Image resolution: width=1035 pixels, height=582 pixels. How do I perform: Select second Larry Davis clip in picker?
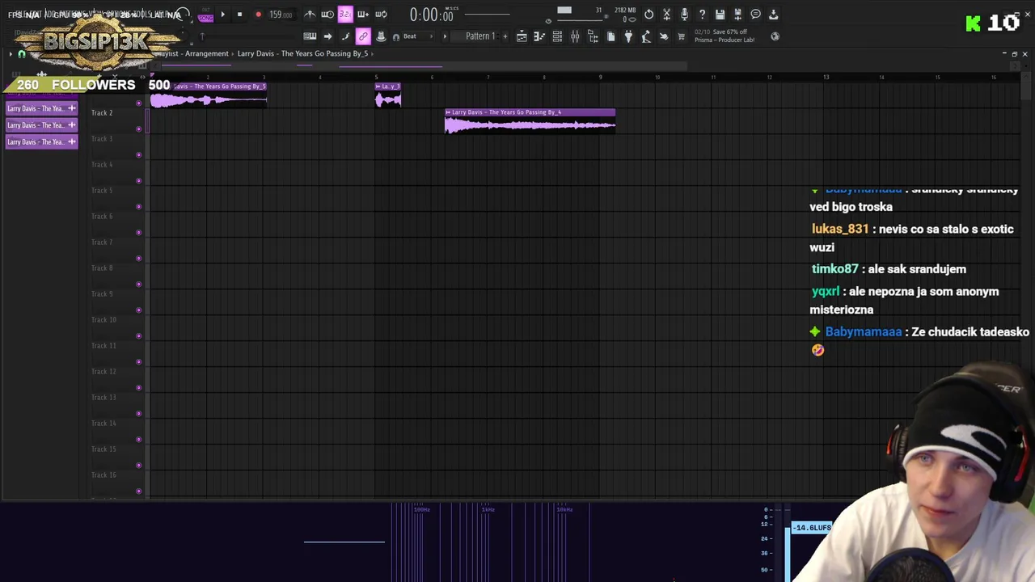41,125
